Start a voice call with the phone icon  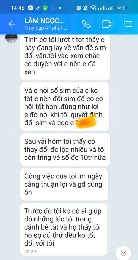tap(86, 24)
